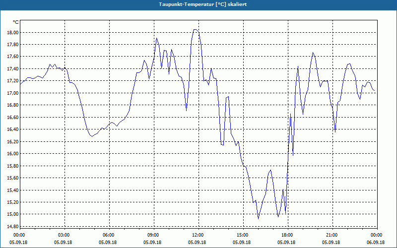Select the 16,60 y-axis tick
The height and width of the screenshot is (248, 397).
click(13, 117)
